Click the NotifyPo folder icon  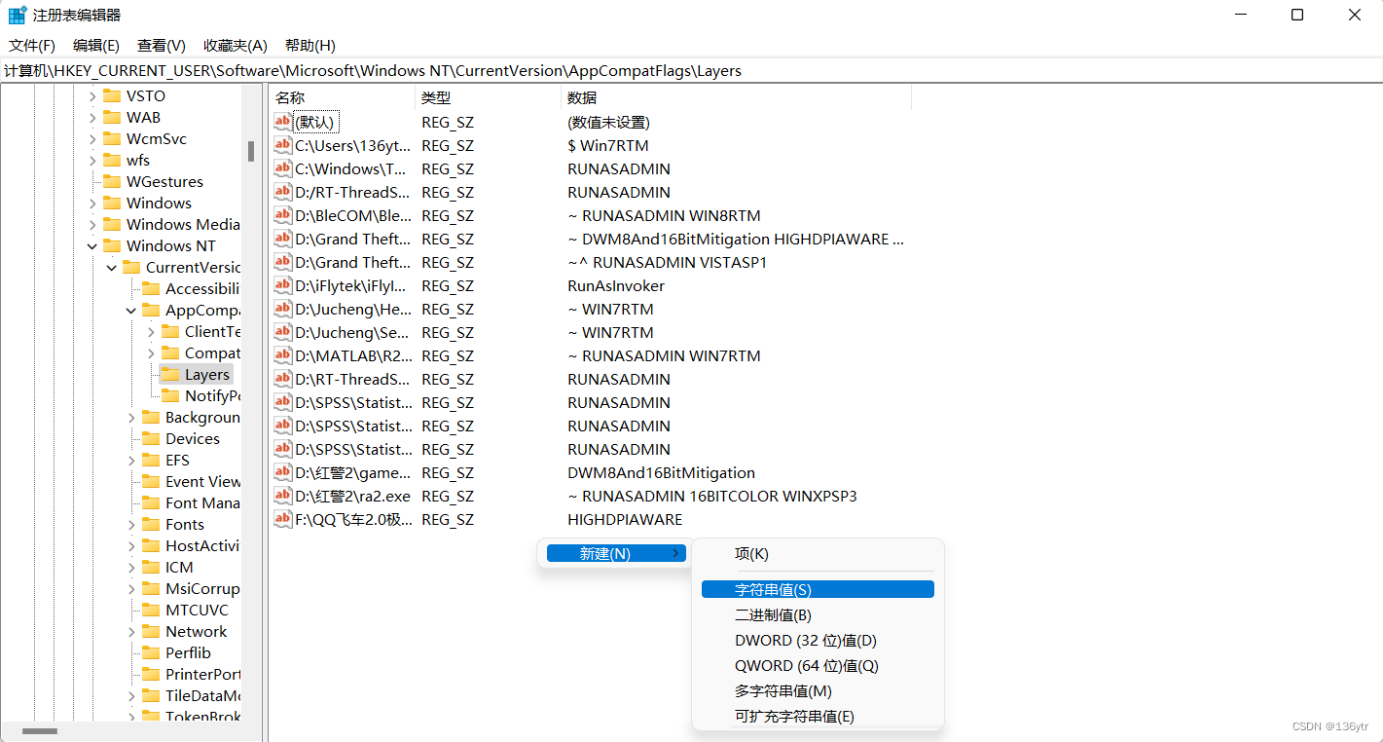pos(169,395)
